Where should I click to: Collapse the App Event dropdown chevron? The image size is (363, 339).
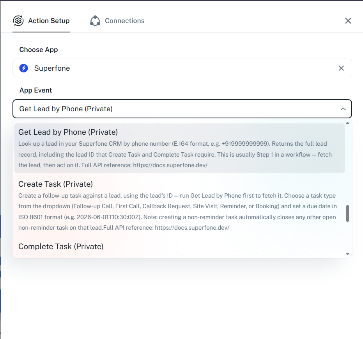tap(343, 109)
